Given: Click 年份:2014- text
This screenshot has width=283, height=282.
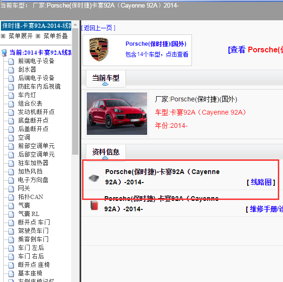Looking at the screenshot, I should (x=171, y=125).
